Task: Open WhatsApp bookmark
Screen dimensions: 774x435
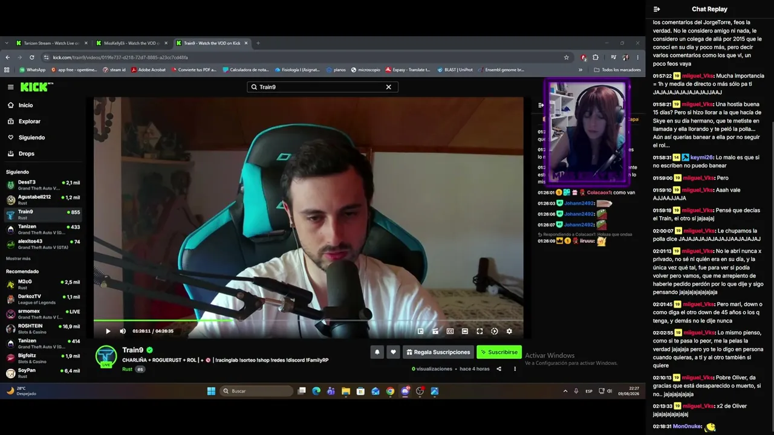Action: pos(32,69)
